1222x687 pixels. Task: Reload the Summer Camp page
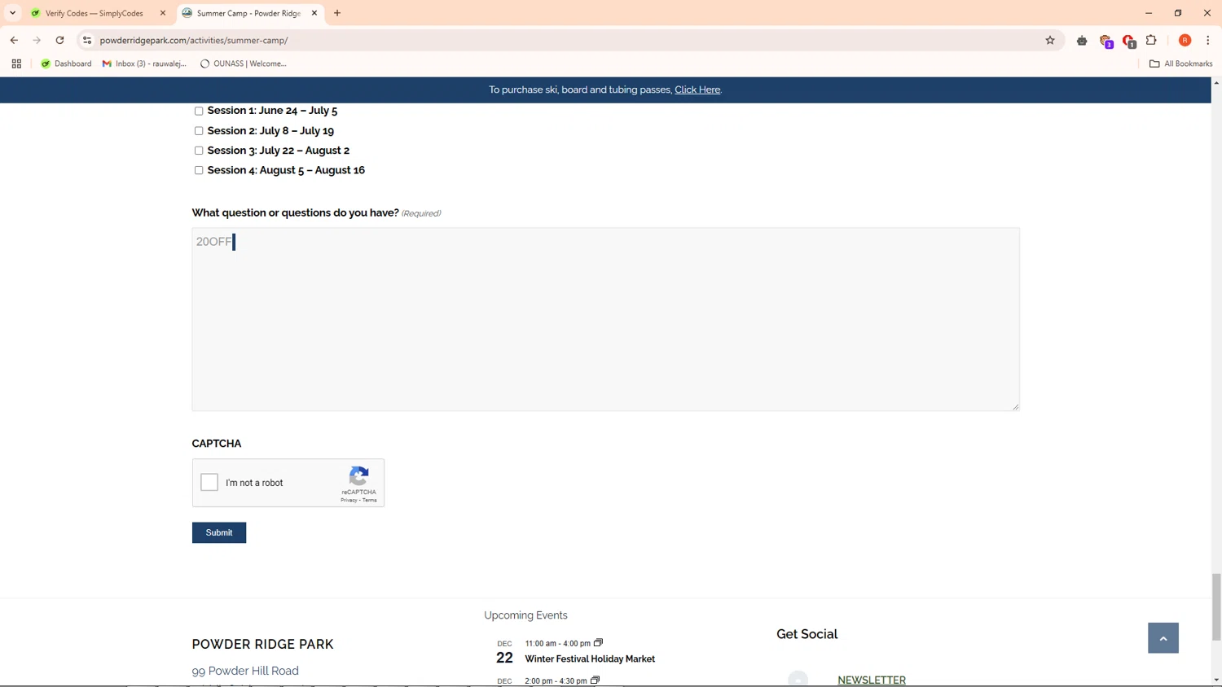point(59,40)
